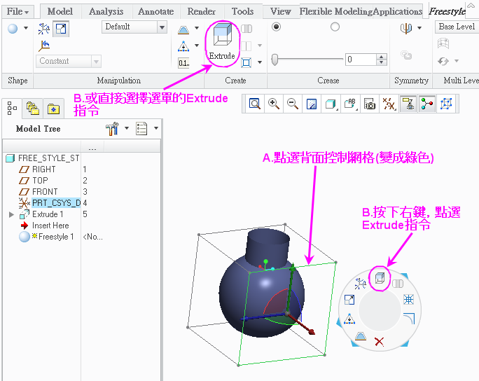
Task: Expand the Mirror dropdown arrow in the Symmetry group
Action: click(419, 28)
